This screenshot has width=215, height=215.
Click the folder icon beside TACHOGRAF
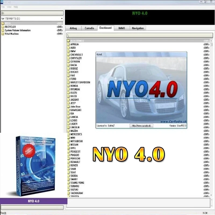coord(68,193)
